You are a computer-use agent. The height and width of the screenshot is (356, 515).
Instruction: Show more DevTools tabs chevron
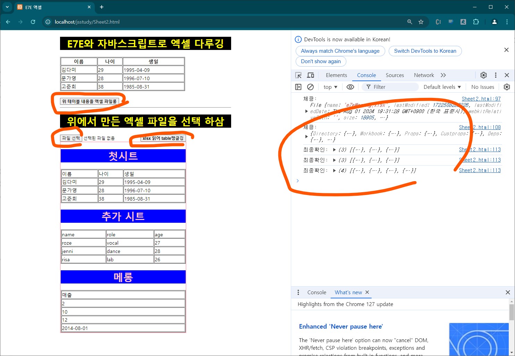click(443, 75)
